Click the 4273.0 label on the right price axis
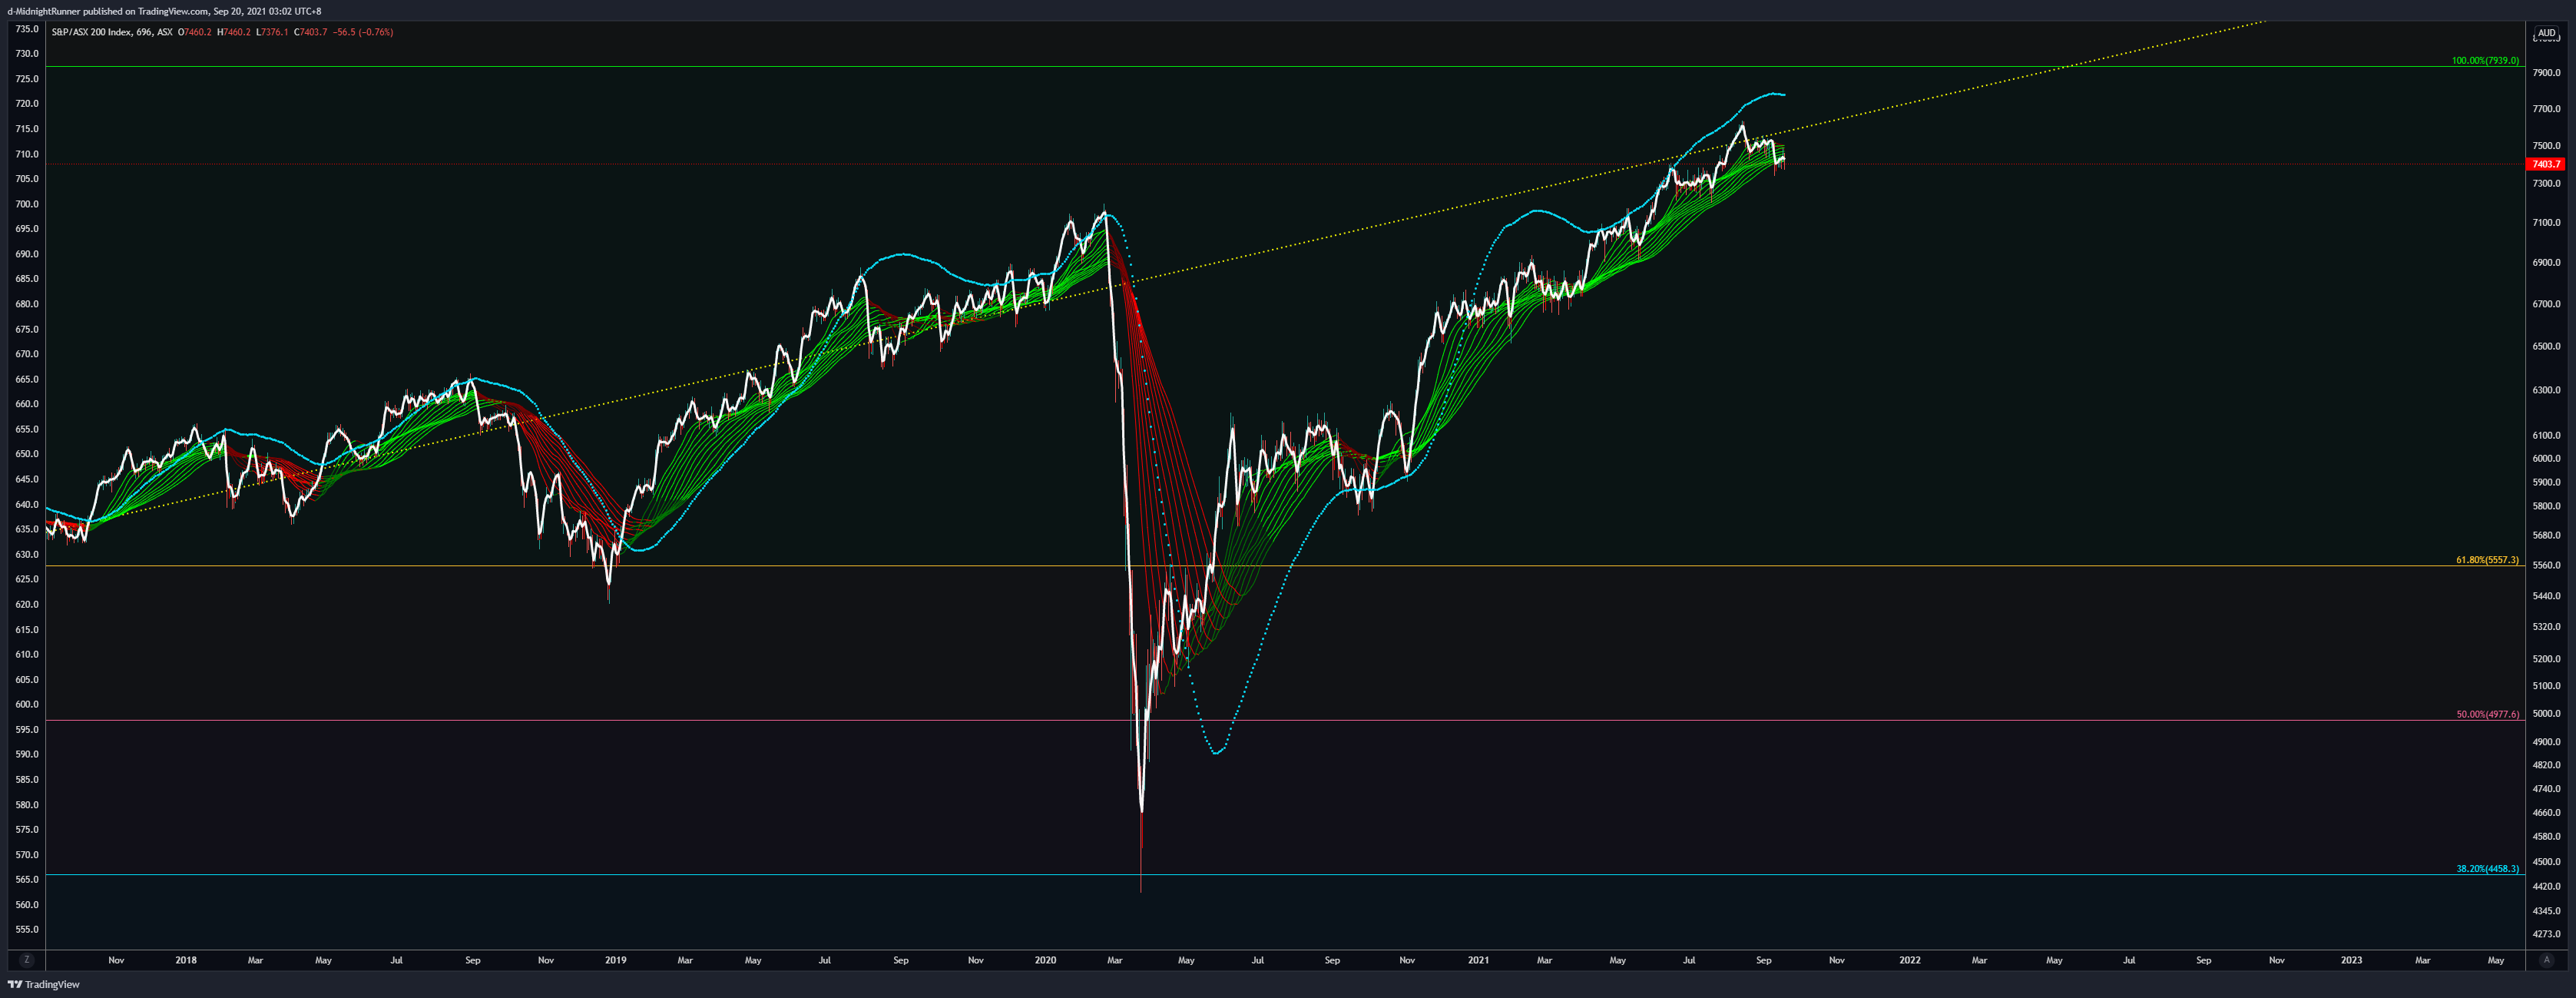The height and width of the screenshot is (998, 2576). (x=2547, y=935)
